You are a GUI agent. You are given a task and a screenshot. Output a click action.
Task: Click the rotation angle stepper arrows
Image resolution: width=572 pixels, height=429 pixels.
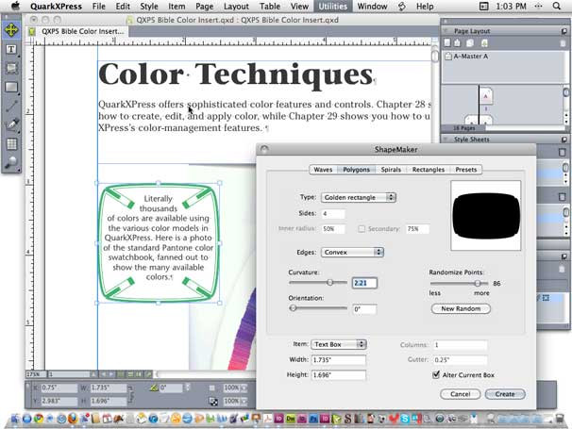pyautogui.click(x=187, y=388)
